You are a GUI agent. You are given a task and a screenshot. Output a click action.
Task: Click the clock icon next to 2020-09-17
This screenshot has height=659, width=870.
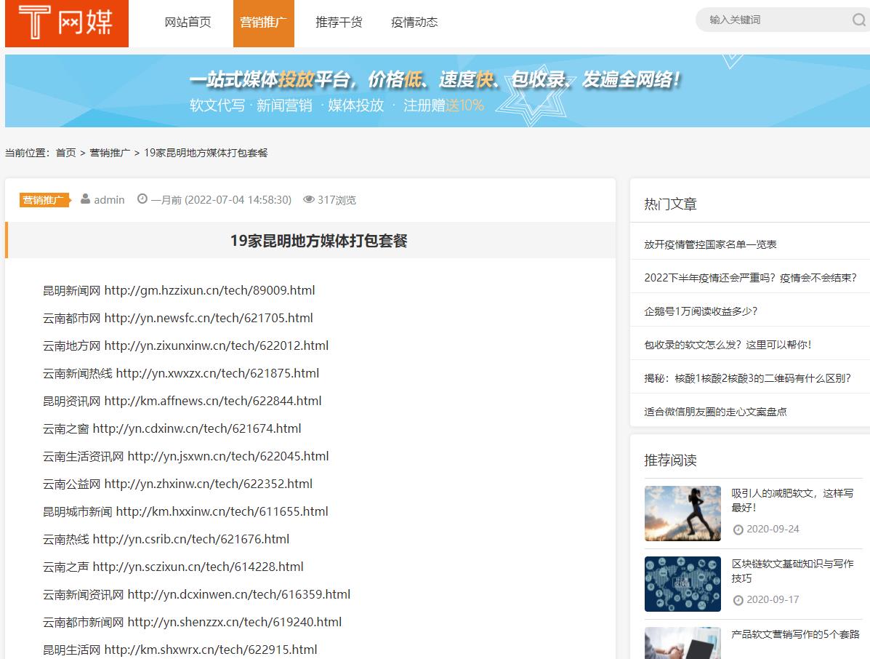point(738,600)
